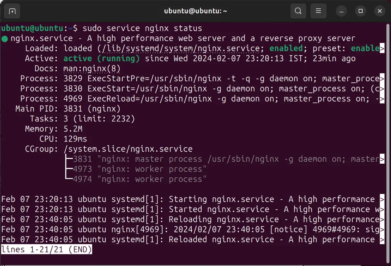
Task: Click the ExecStartPre=/usr/sbin/nginx text
Action: pyautogui.click(x=154, y=79)
